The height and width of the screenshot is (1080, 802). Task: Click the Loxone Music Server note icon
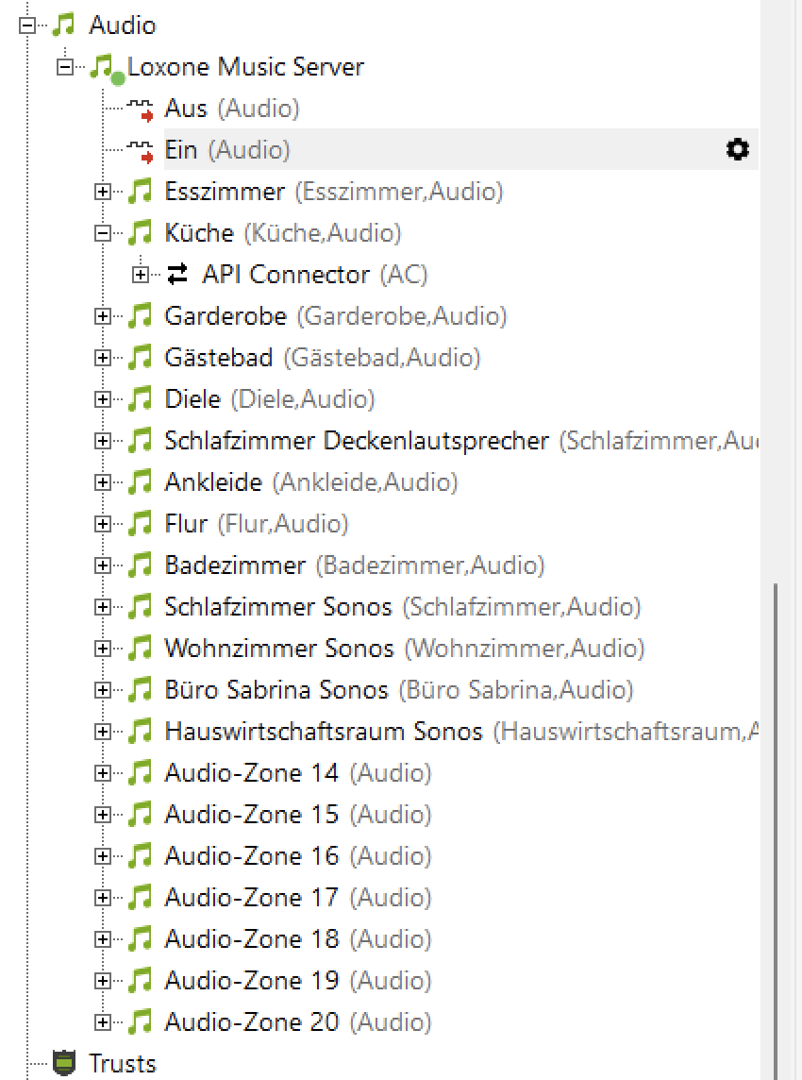pyautogui.click(x=102, y=67)
